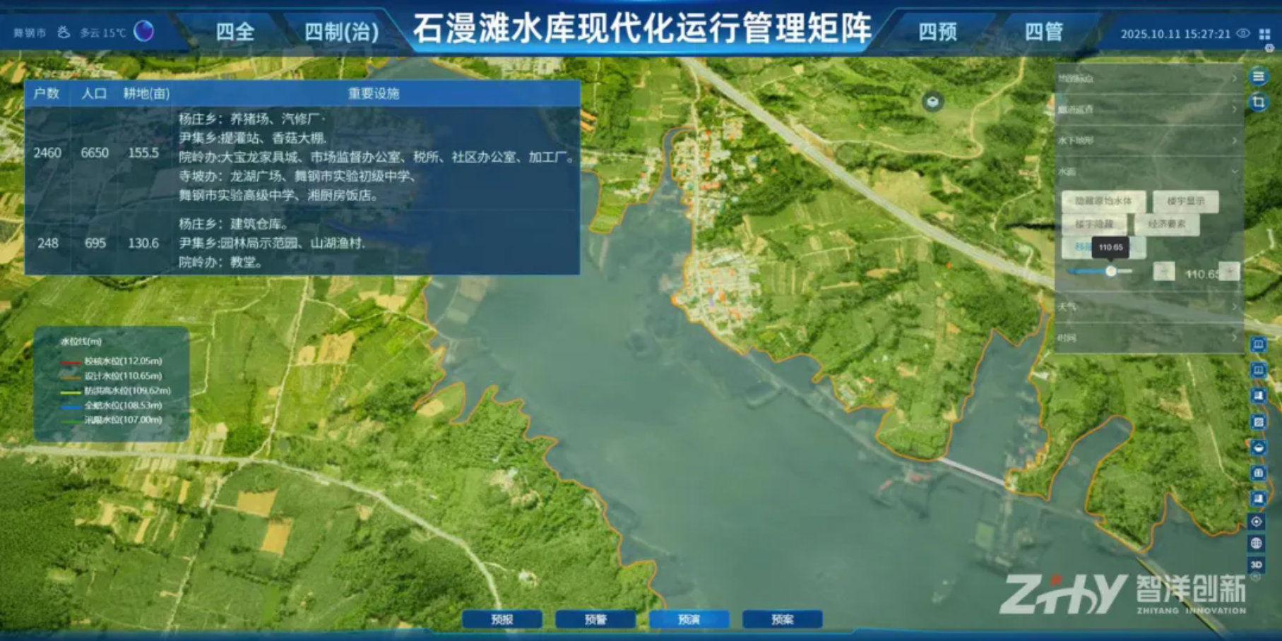Screen dimensions: 1282x641
Task: Click the 预案 button at the bottom
Action: (782, 619)
